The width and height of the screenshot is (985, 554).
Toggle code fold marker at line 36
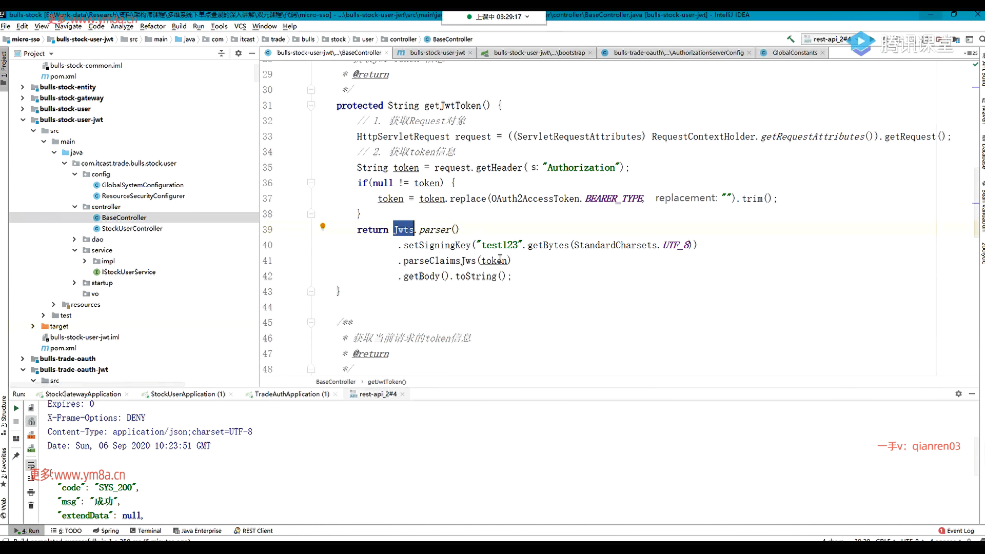tap(311, 183)
